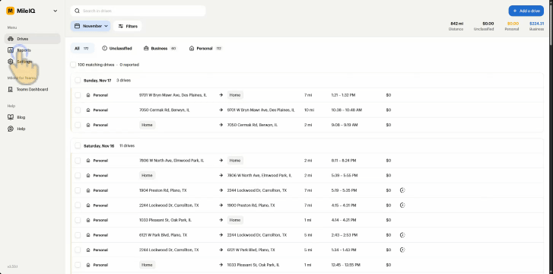Click Personal icon on 10:38 AM drive
The height and width of the screenshot is (274, 553).
pos(88,110)
